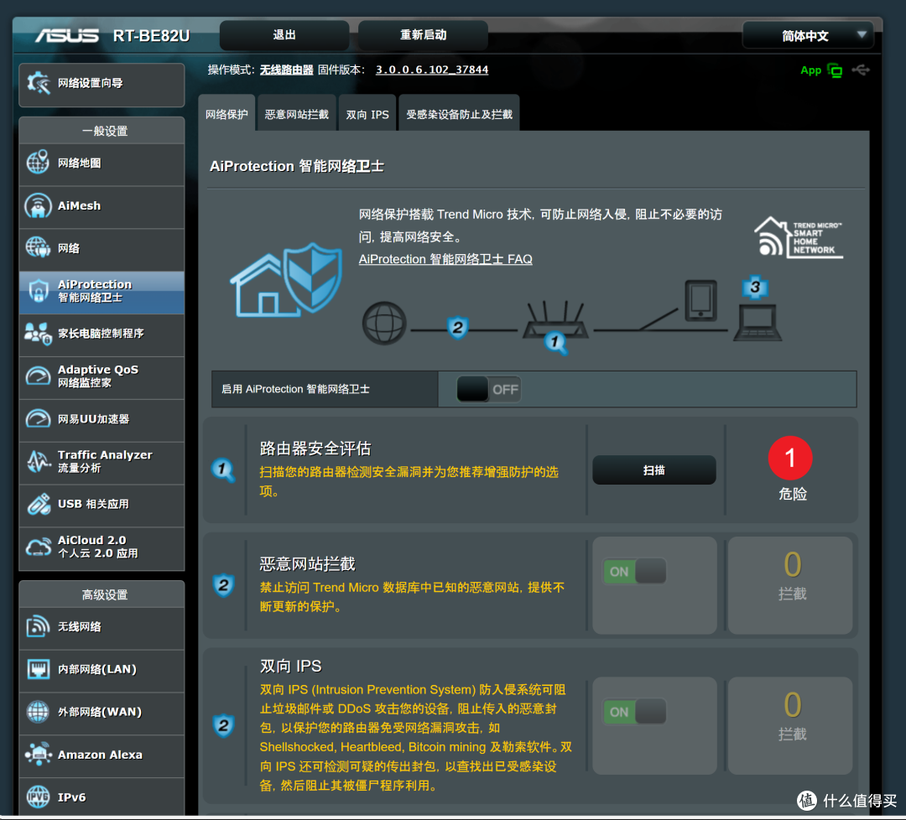Click the 扫描 scan button
This screenshot has height=820, width=906.
tap(654, 470)
